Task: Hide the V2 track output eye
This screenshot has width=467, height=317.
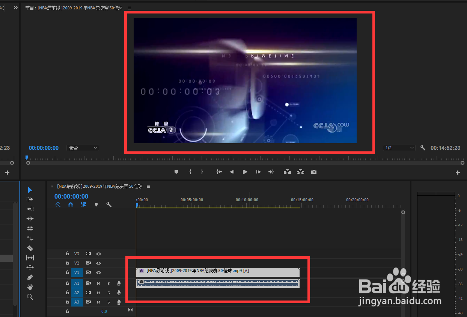Action: coord(98,263)
